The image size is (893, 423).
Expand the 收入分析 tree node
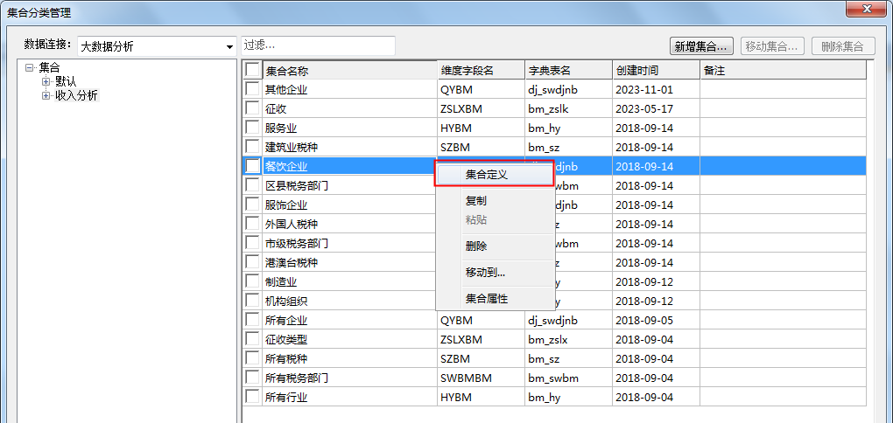coord(46,95)
